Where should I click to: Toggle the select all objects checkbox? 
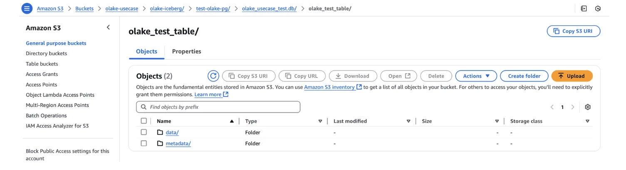(144, 121)
